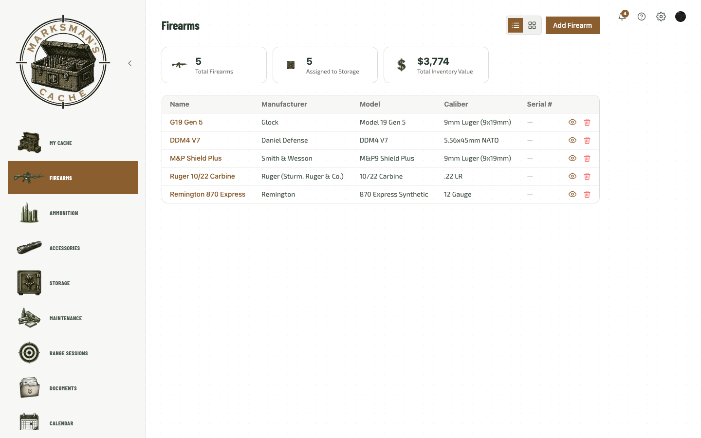View G19 Gen 5 details eye icon
Image resolution: width=701 pixels, height=438 pixels.
pyautogui.click(x=572, y=122)
